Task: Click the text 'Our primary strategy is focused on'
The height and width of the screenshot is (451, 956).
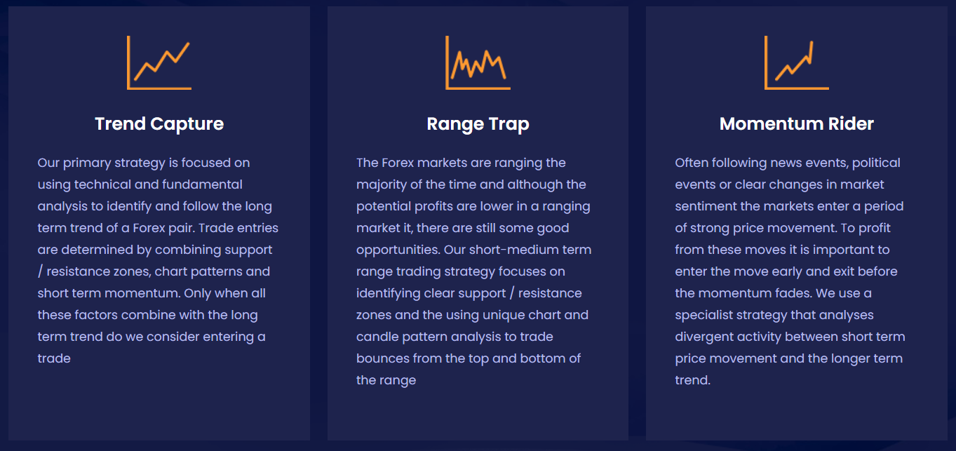Action: tap(144, 163)
